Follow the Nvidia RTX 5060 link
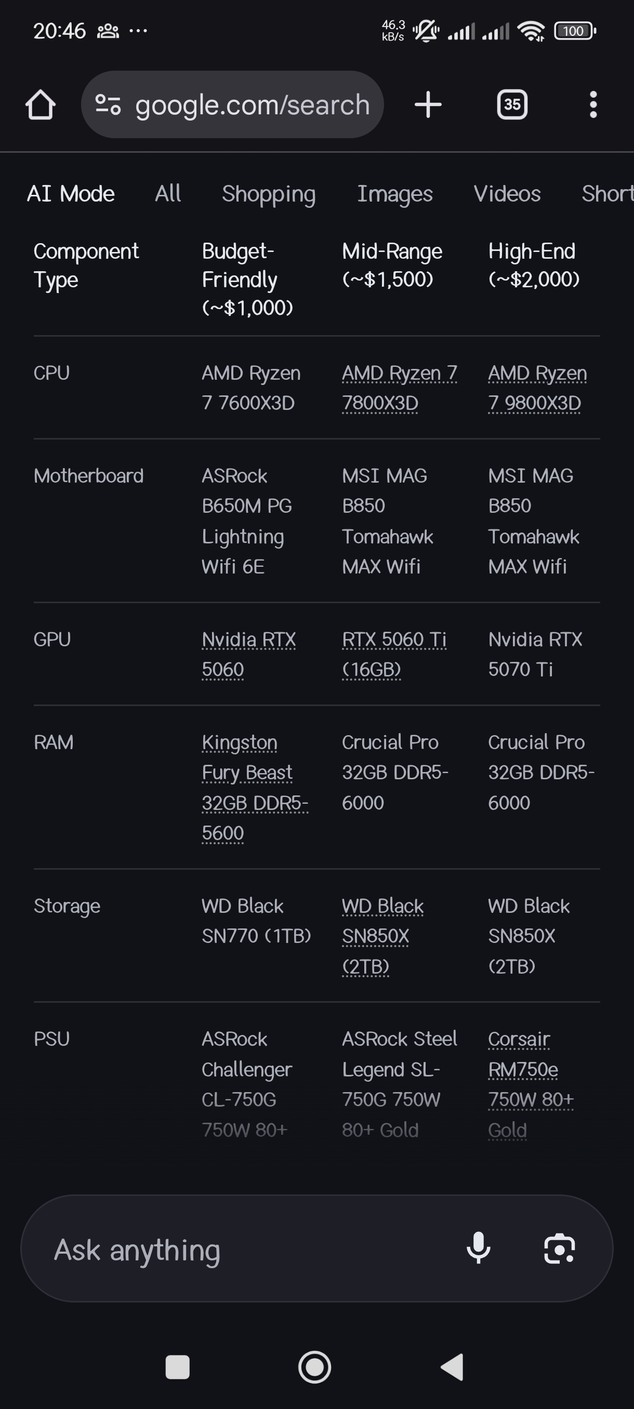The height and width of the screenshot is (1409, 634). pyautogui.click(x=248, y=654)
